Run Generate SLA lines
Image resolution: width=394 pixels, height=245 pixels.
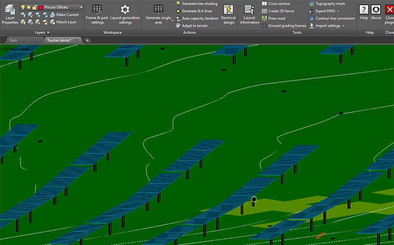click(194, 11)
